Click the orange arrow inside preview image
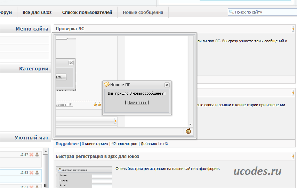297x188 pixels. click(115, 121)
